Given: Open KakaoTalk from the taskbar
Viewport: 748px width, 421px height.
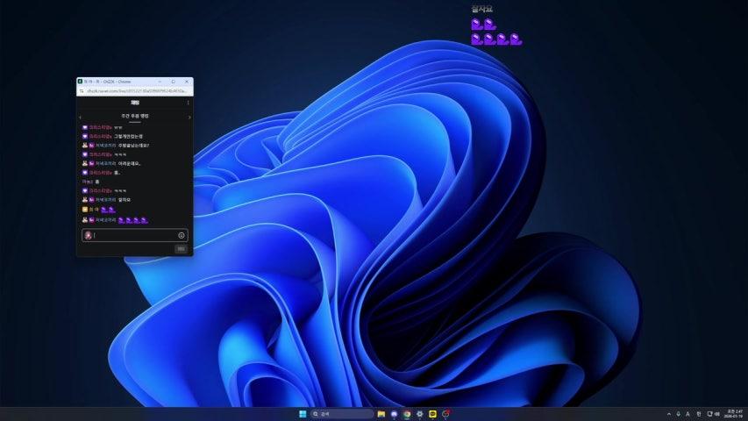Looking at the screenshot, I should coord(432,414).
